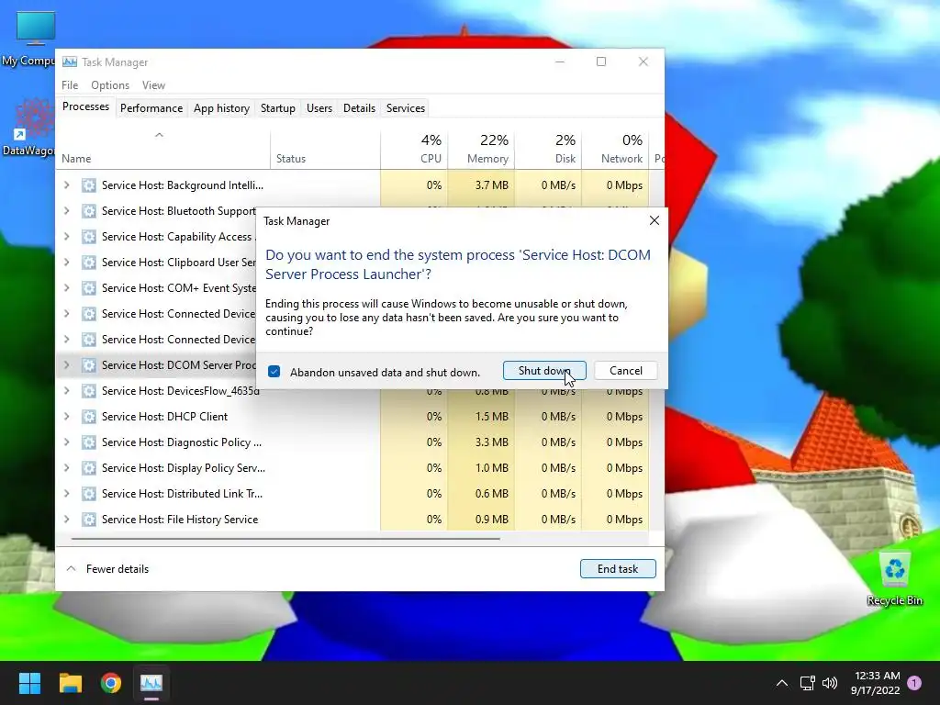Image resolution: width=940 pixels, height=705 pixels.
Task: Close the Task Manager confirmation dialog
Action: [654, 220]
